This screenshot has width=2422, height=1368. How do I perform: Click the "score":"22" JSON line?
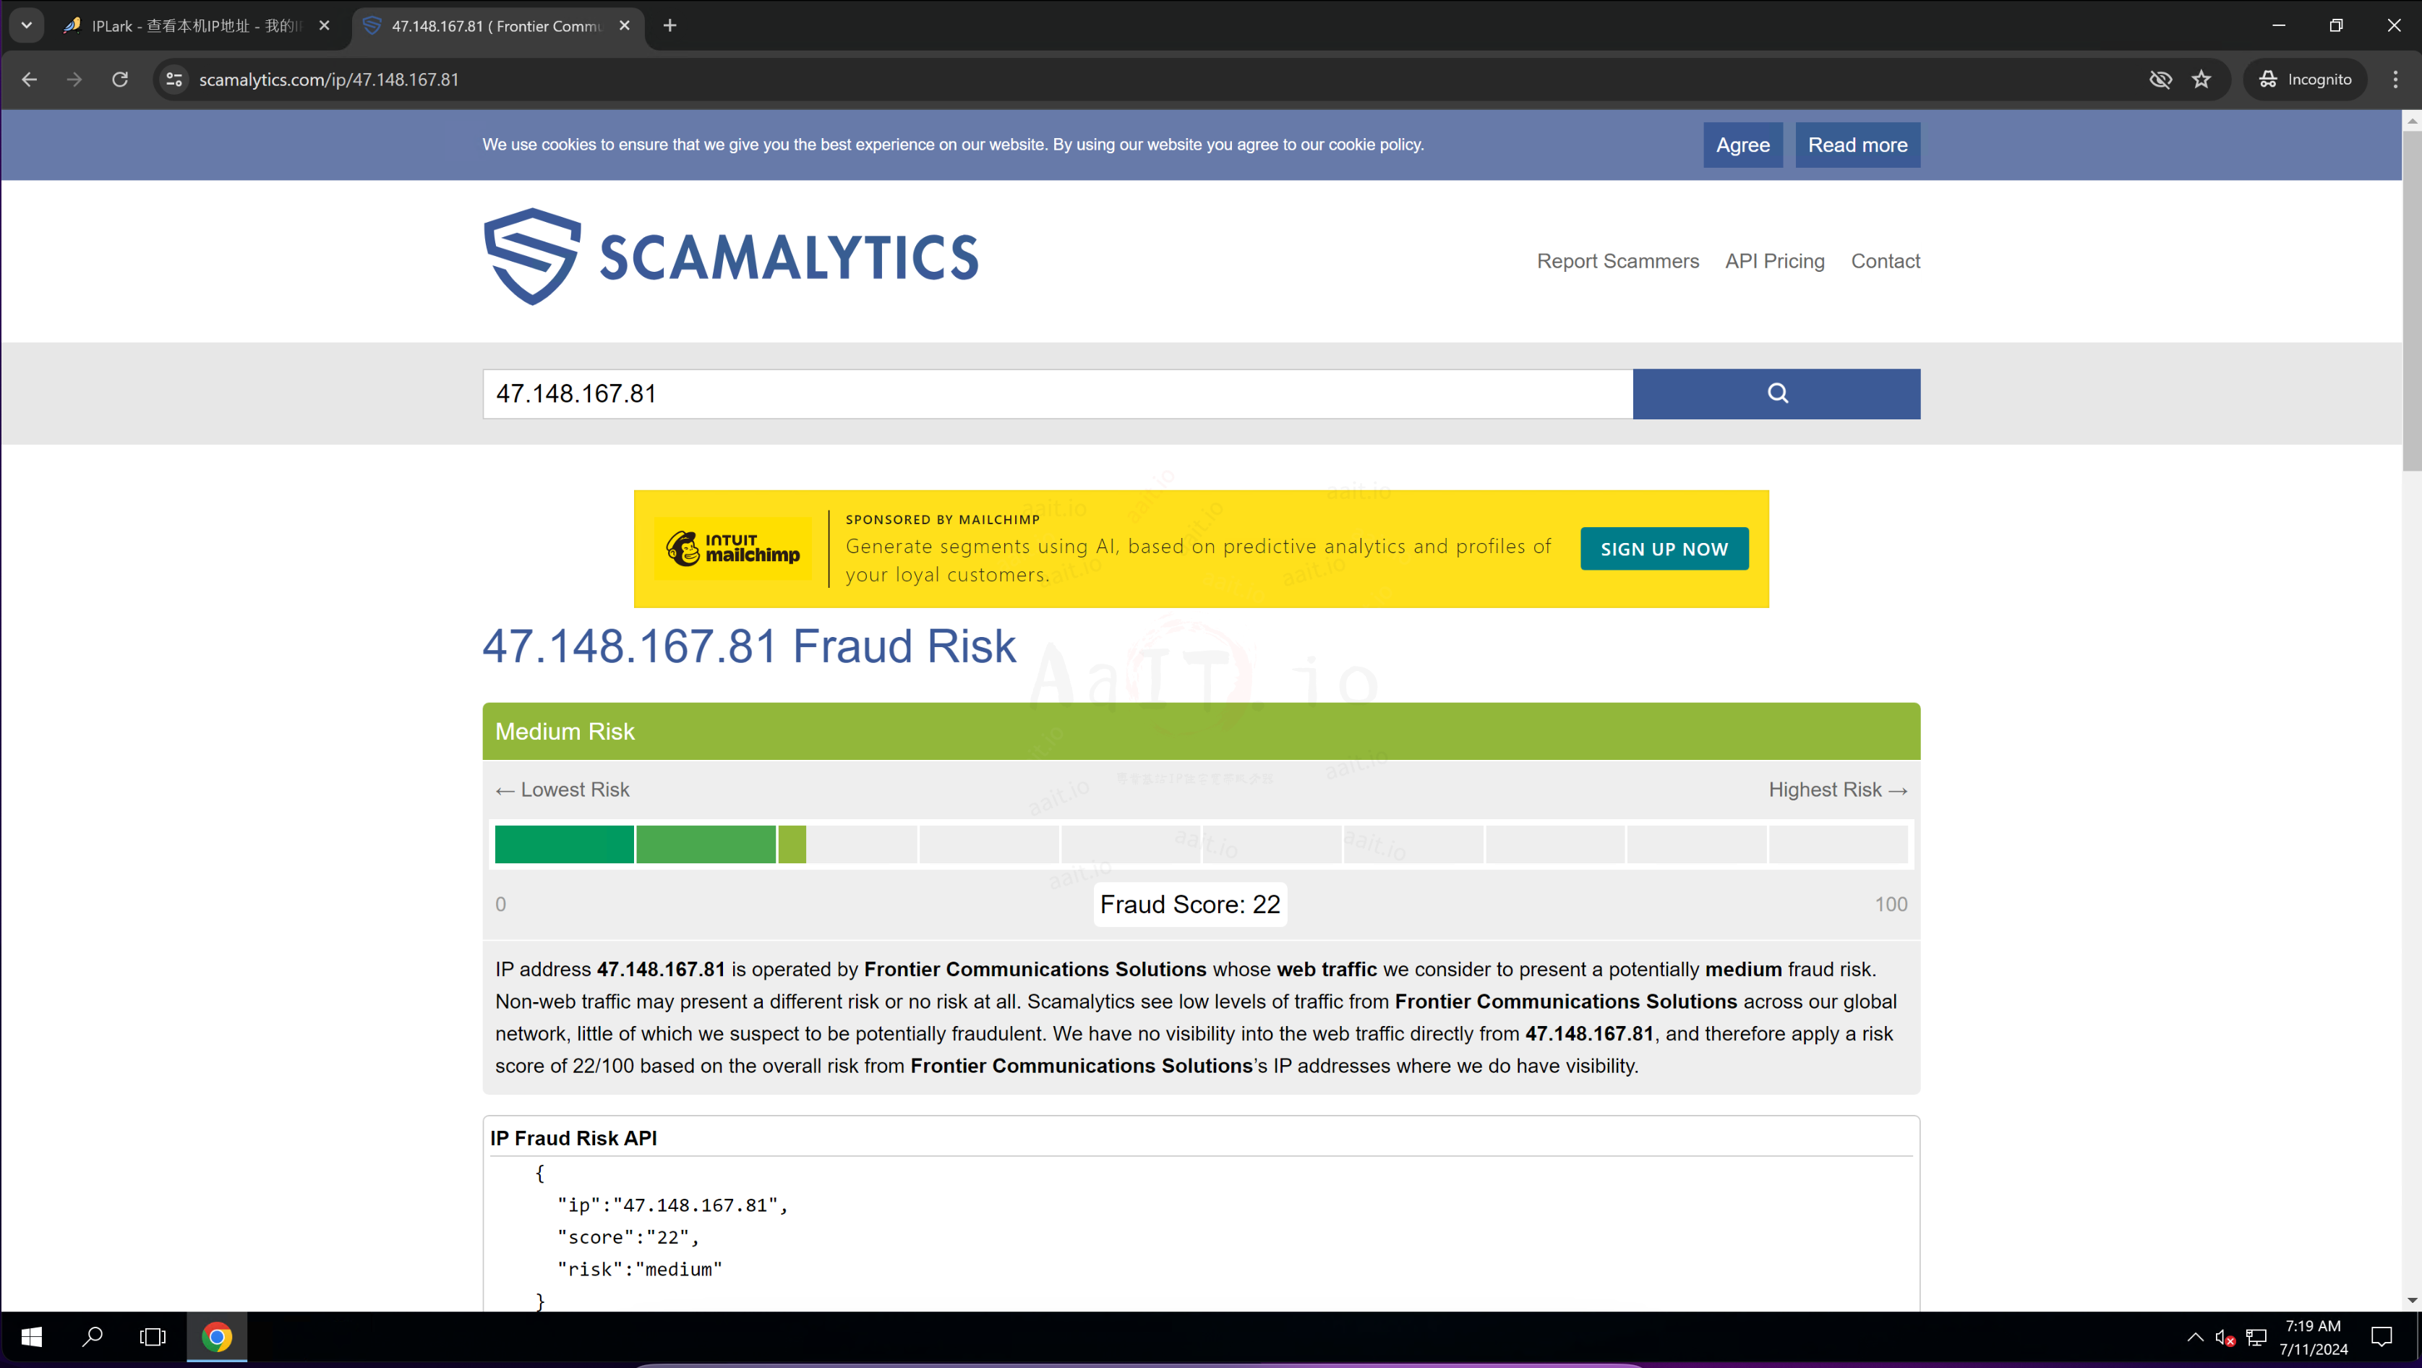coord(628,1237)
